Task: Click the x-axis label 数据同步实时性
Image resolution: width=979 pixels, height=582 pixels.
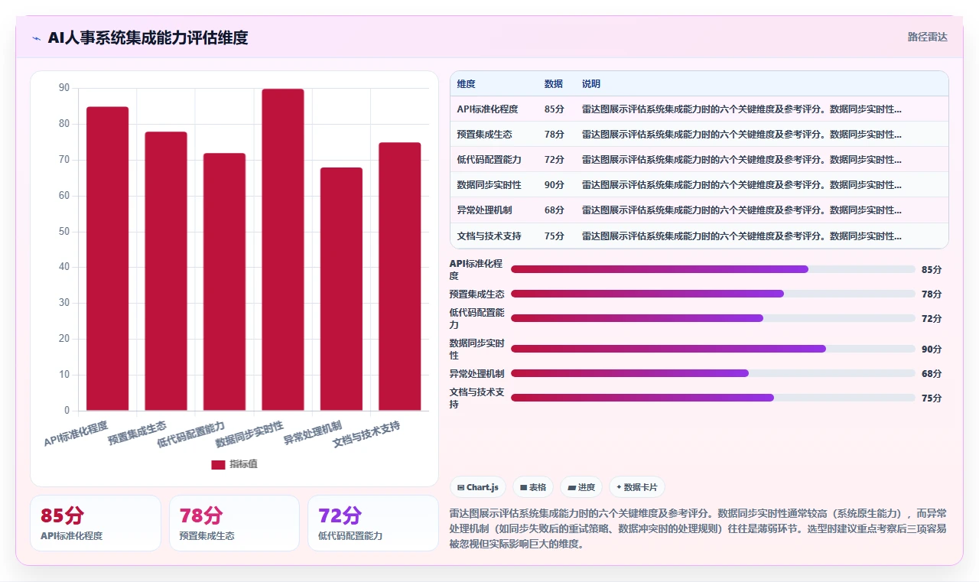Action: click(x=249, y=434)
